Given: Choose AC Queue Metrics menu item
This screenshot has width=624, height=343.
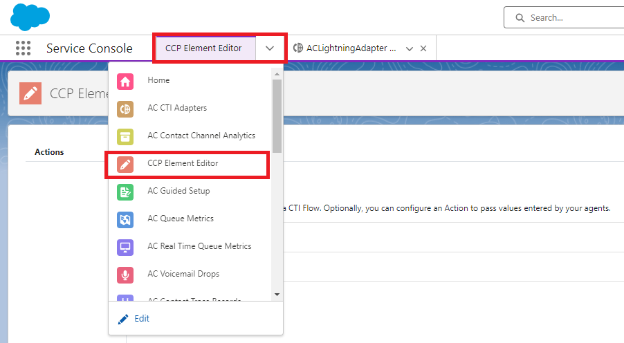Looking at the screenshot, I should pos(190,219).
